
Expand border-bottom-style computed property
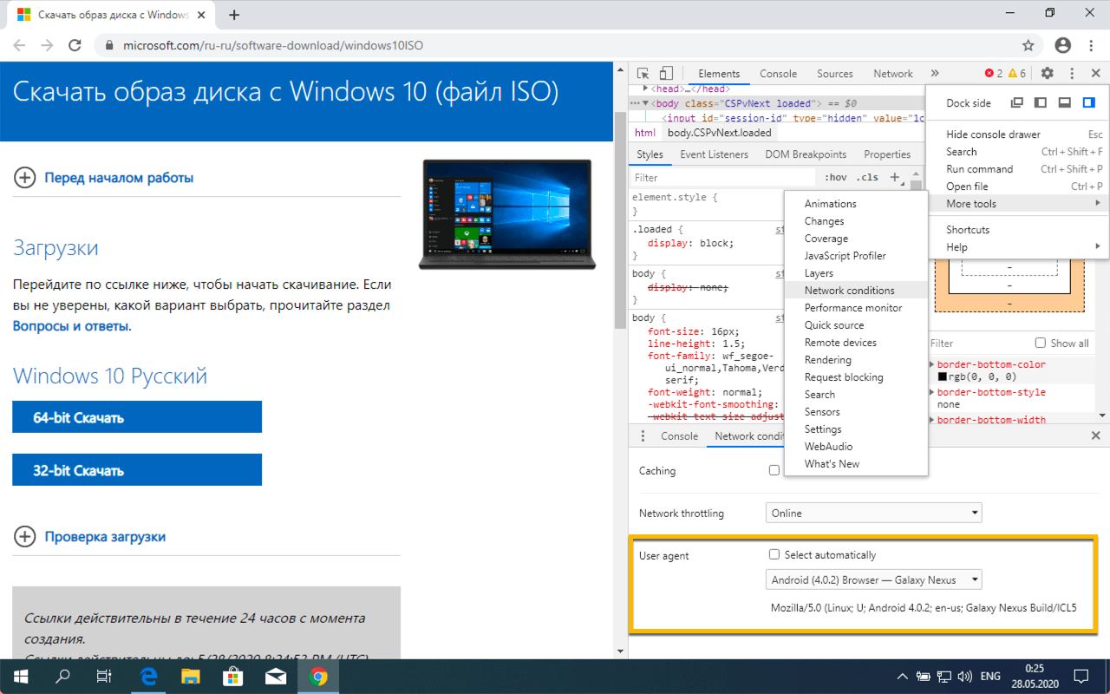click(x=933, y=393)
